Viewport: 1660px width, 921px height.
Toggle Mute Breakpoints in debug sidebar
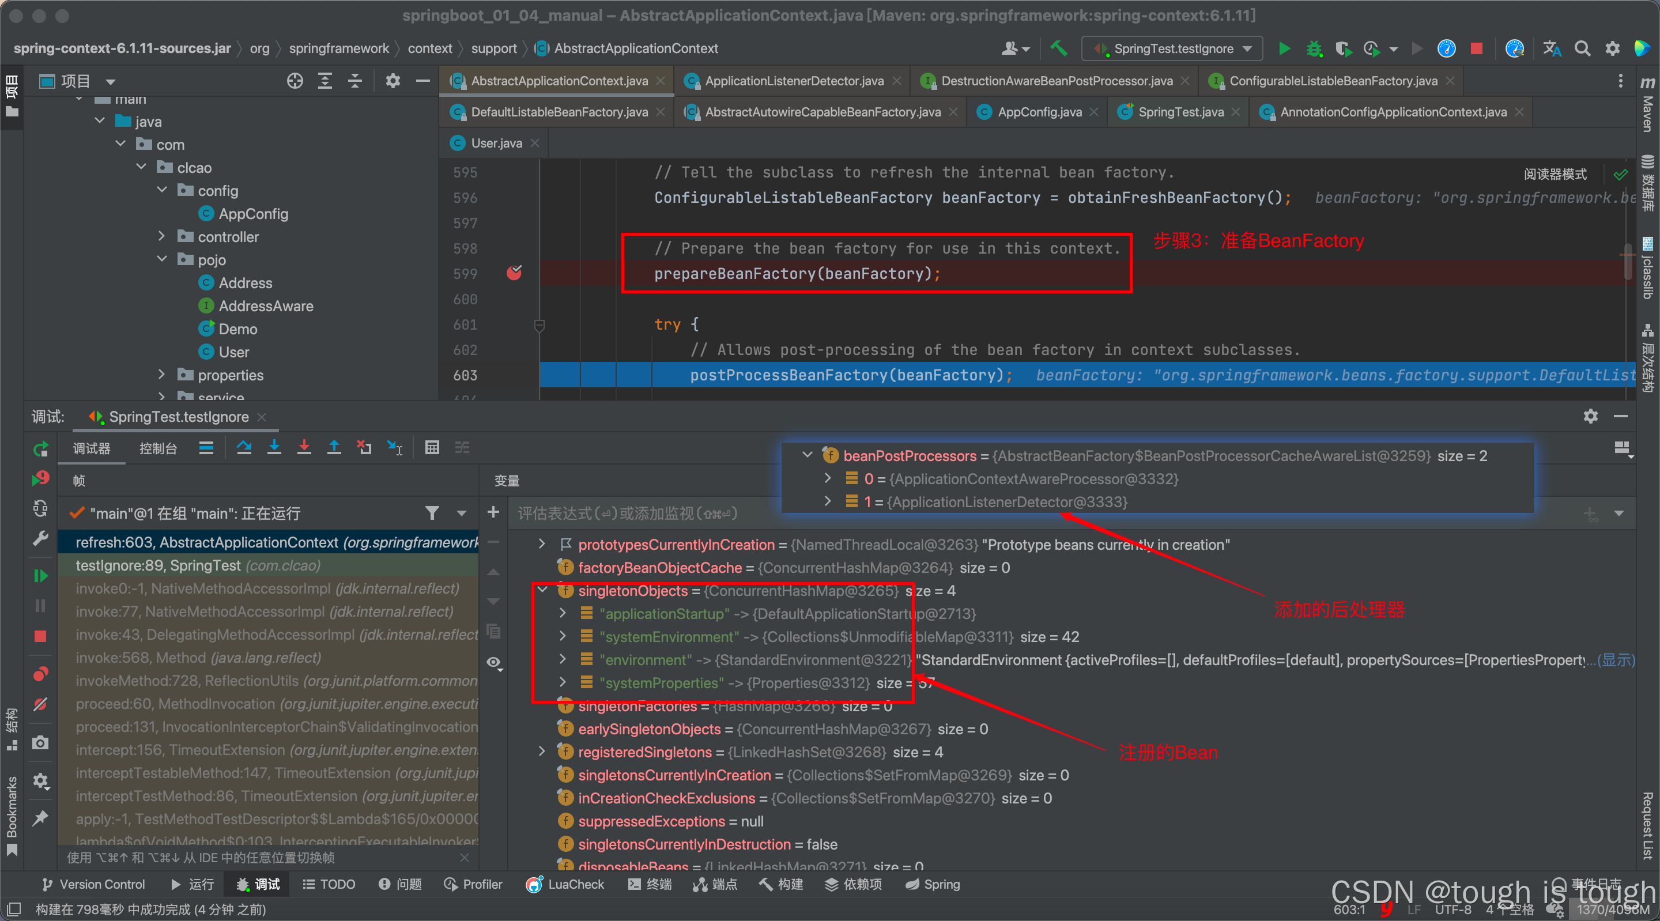tap(40, 704)
